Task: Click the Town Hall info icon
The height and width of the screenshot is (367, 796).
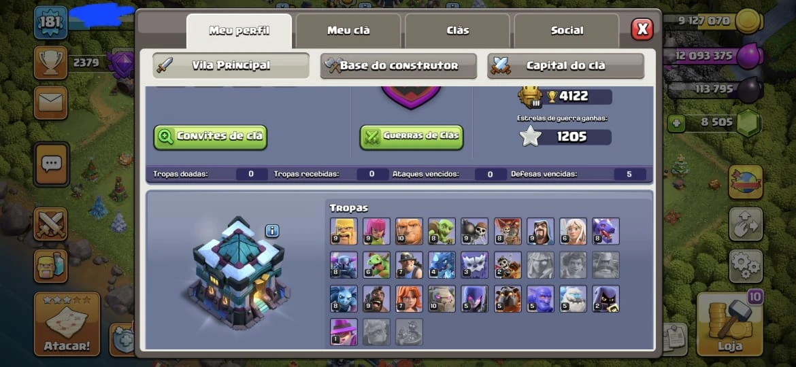Action: point(272,231)
